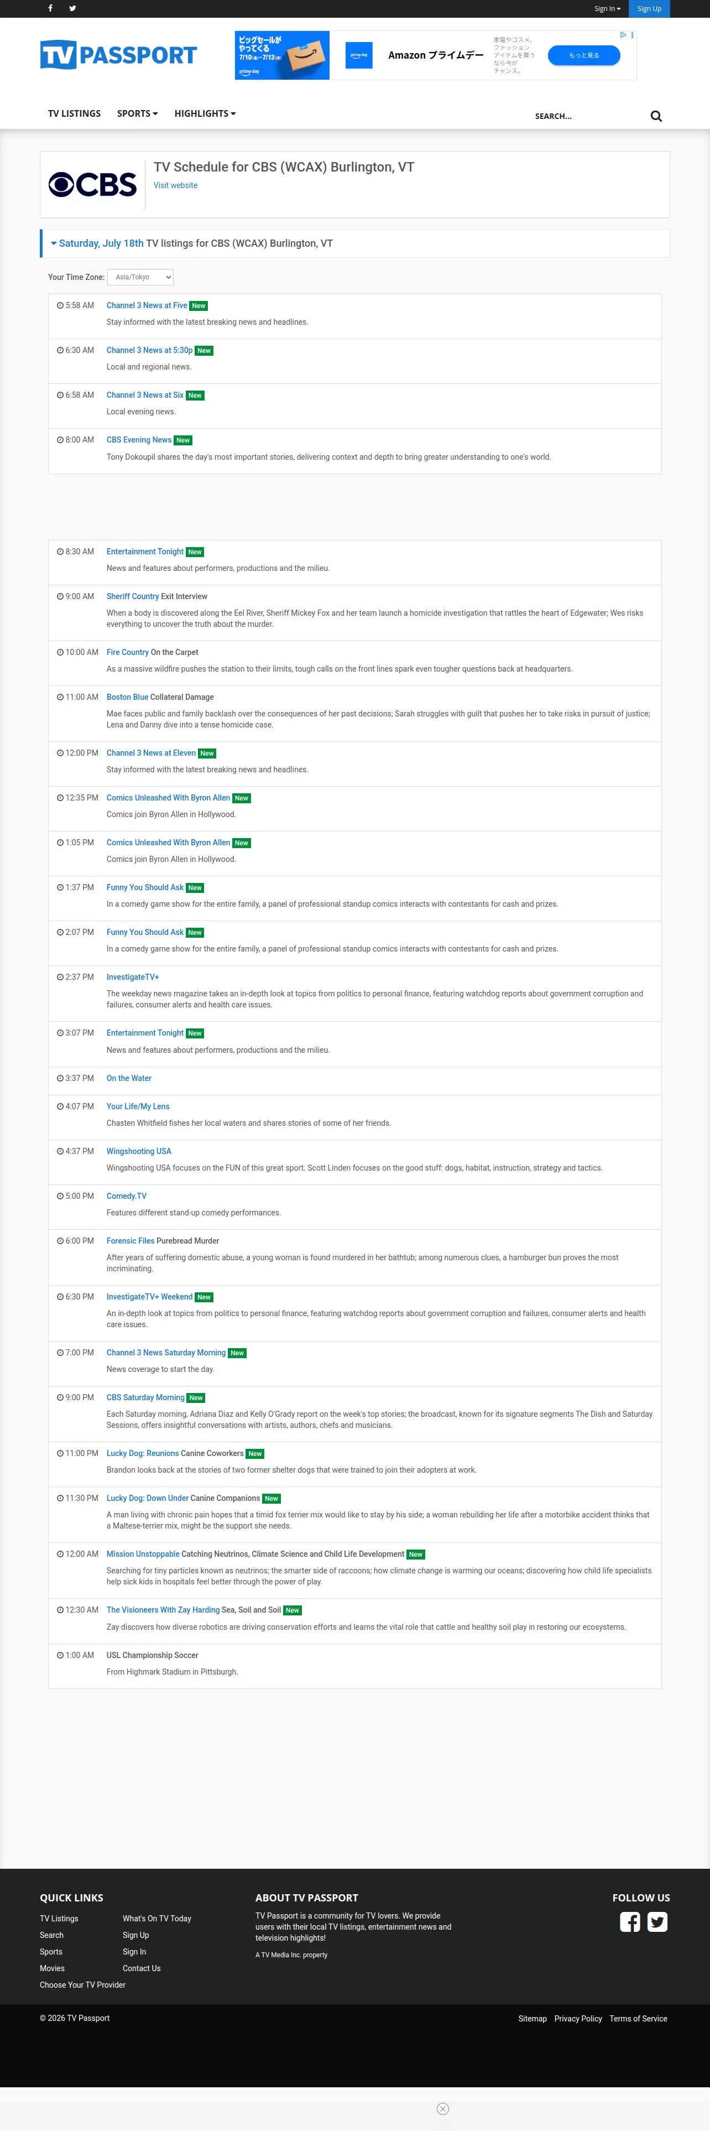Click the USL Championship Soccer title
Image resolution: width=710 pixels, height=2131 pixels.
(152, 1655)
